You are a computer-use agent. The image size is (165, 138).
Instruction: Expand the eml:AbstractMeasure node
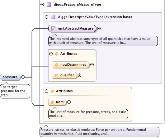[99, 28]
